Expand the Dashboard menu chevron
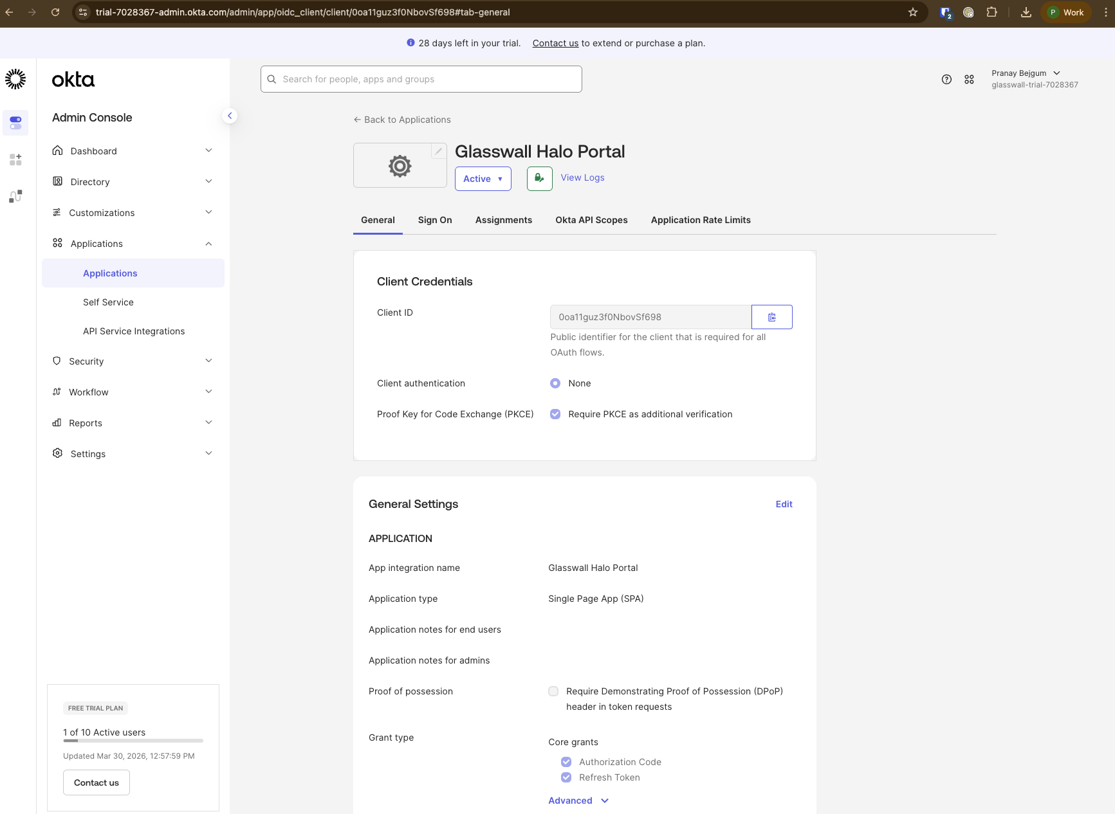This screenshot has height=814, width=1115. click(x=208, y=150)
